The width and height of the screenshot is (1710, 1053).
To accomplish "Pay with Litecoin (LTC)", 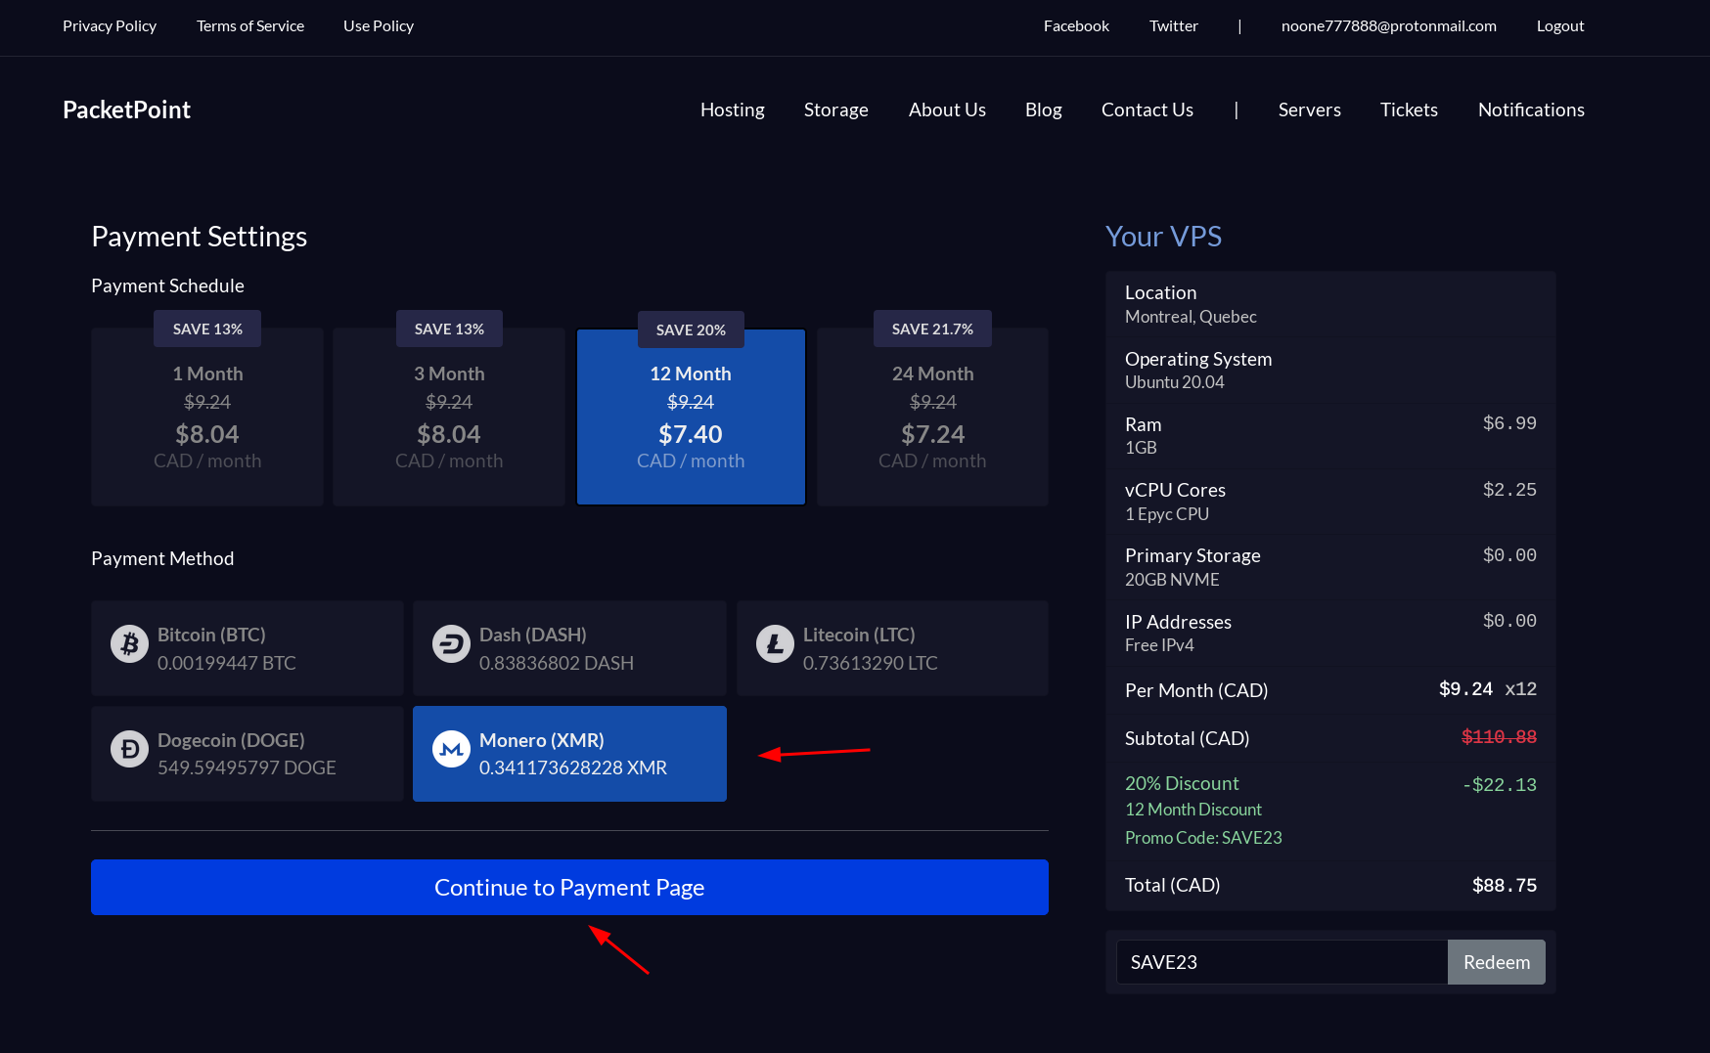I will (x=892, y=648).
